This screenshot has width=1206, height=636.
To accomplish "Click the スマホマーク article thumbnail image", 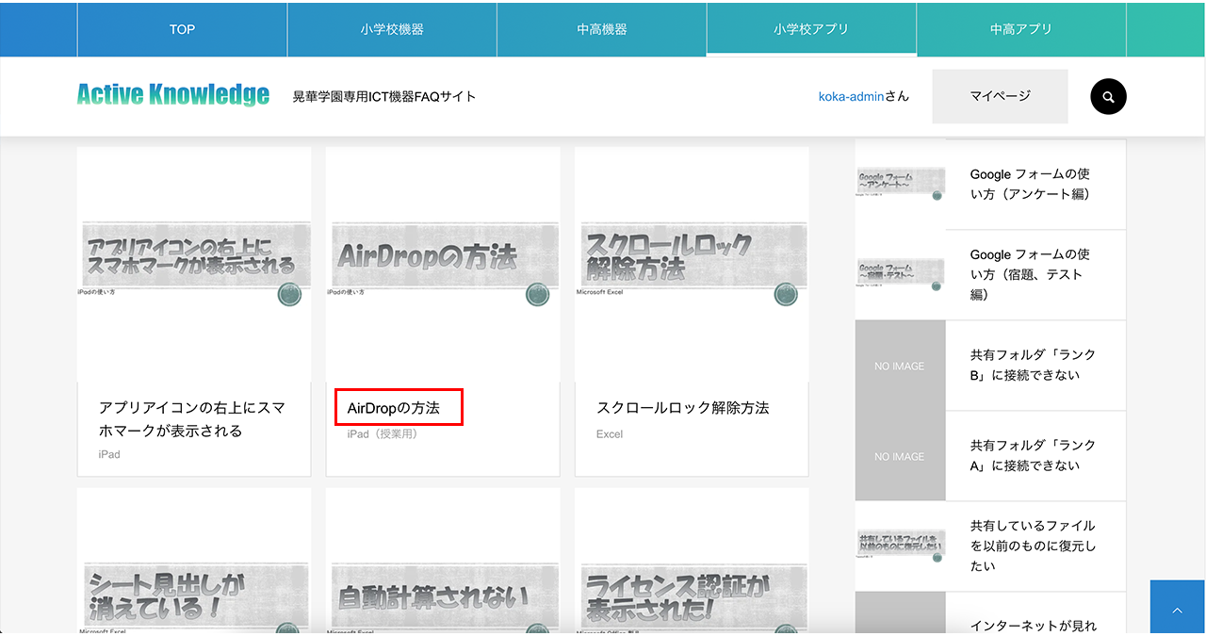I will tap(194, 264).
